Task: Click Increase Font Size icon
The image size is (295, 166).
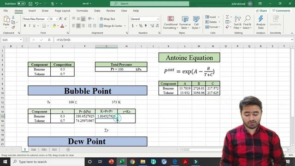Action: click(x=60, y=19)
